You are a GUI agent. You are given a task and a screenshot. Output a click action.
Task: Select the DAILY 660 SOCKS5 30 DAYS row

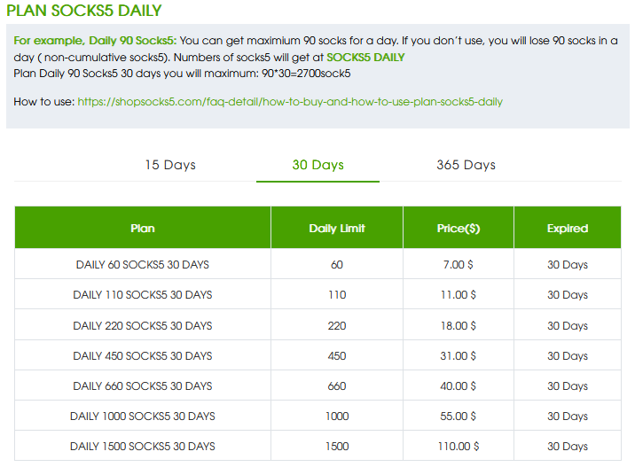(143, 386)
